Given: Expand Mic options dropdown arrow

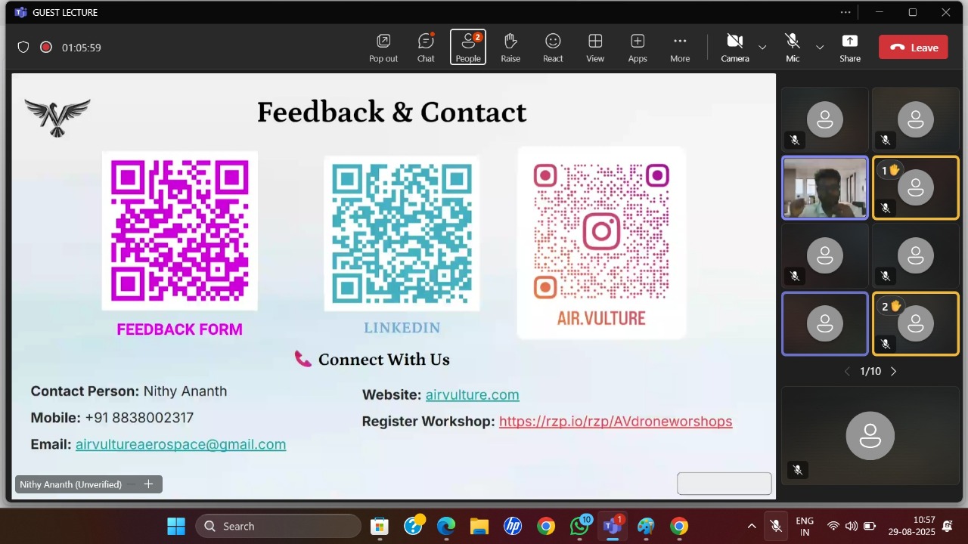Looking at the screenshot, I should [820, 48].
